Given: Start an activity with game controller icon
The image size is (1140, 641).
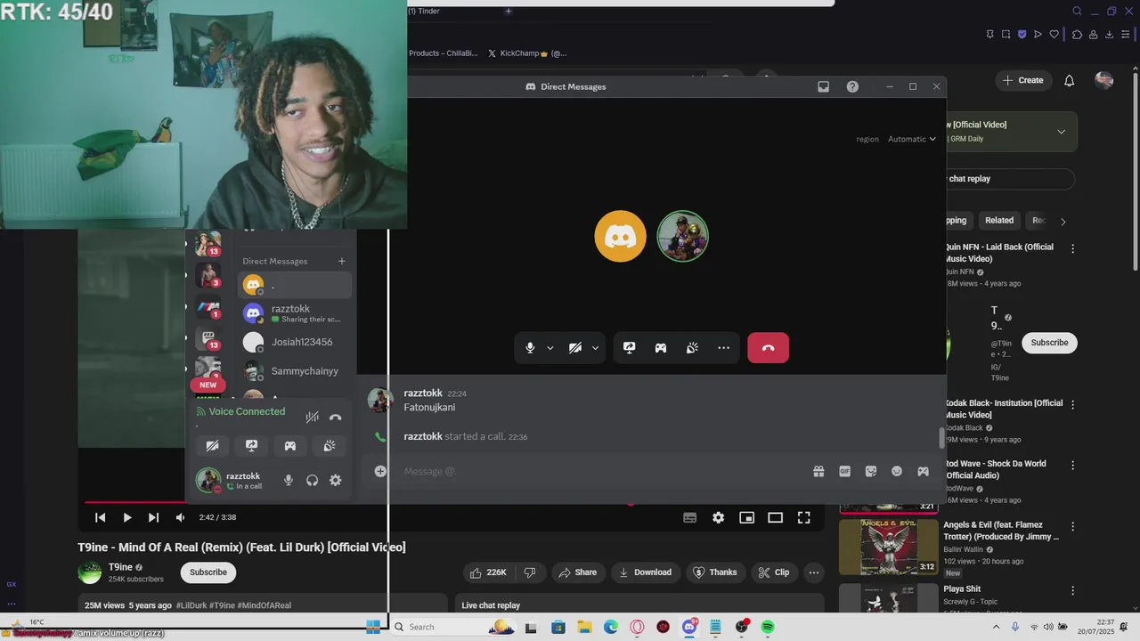Looking at the screenshot, I should [x=661, y=348].
